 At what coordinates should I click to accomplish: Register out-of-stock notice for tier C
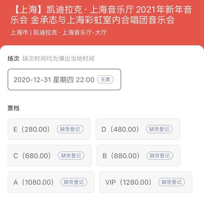tap(71, 156)
